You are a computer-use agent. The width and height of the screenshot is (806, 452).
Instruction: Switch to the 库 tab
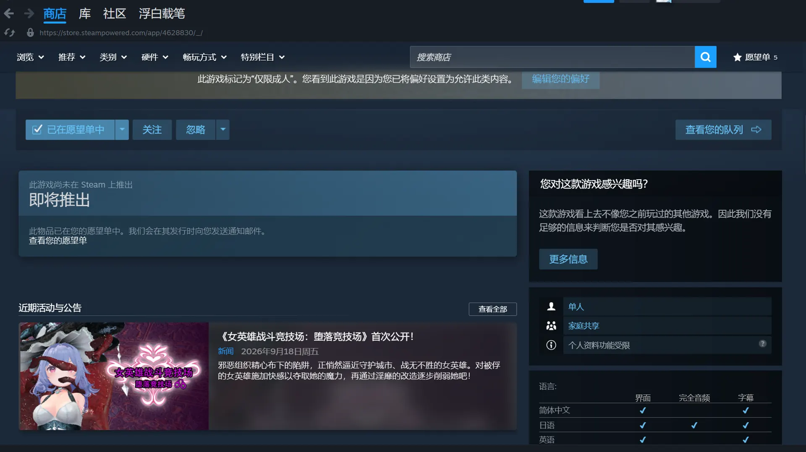85,14
